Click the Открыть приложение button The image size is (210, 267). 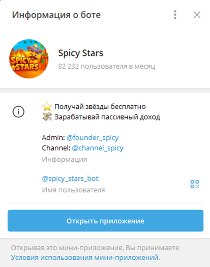[x=106, y=221]
